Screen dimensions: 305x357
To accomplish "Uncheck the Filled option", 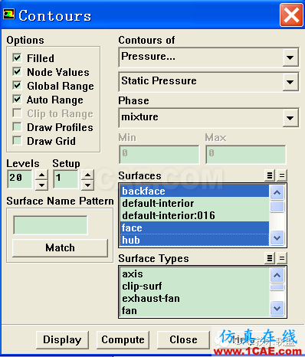I will [x=17, y=58].
